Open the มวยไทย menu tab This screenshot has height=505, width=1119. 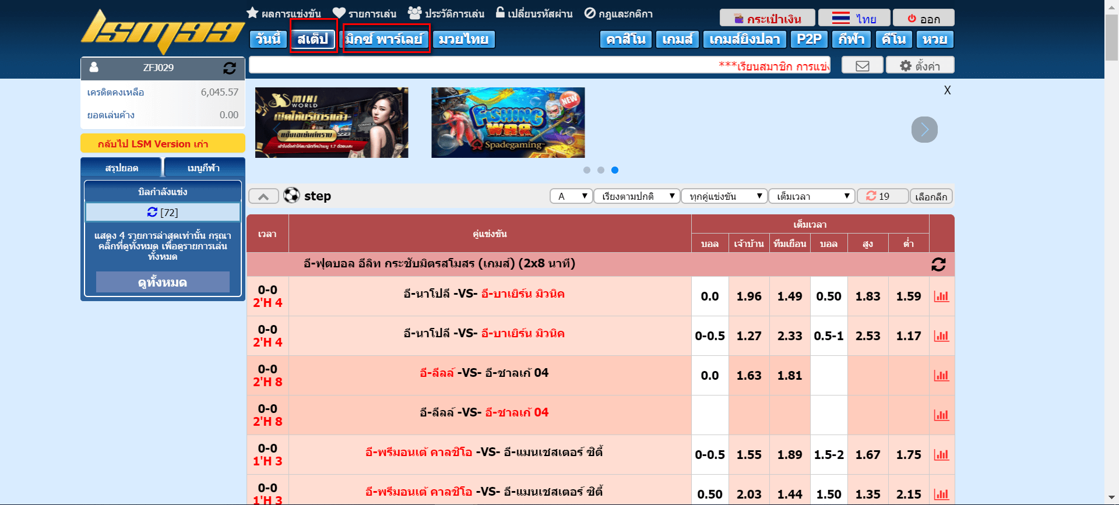coord(463,39)
